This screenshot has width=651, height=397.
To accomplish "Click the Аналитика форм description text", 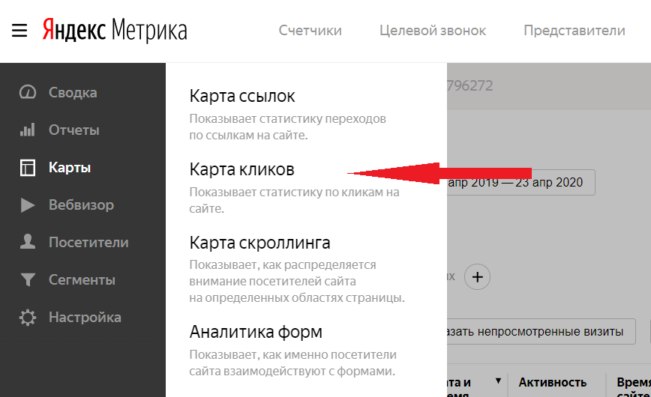I will point(292,363).
